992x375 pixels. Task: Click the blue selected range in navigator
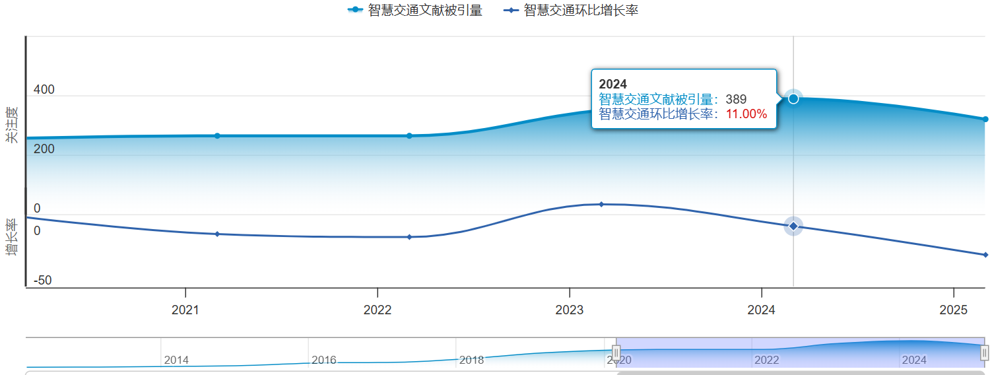point(800,353)
